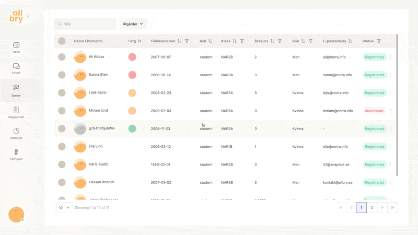Click the Status column filter icon

click(x=379, y=41)
